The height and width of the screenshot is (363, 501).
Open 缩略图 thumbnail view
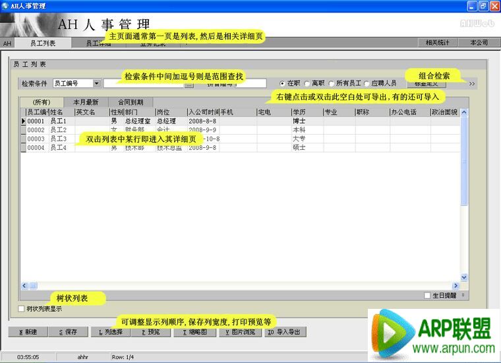point(194,332)
